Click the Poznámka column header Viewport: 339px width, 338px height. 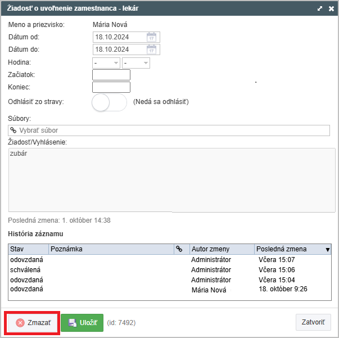111,249
